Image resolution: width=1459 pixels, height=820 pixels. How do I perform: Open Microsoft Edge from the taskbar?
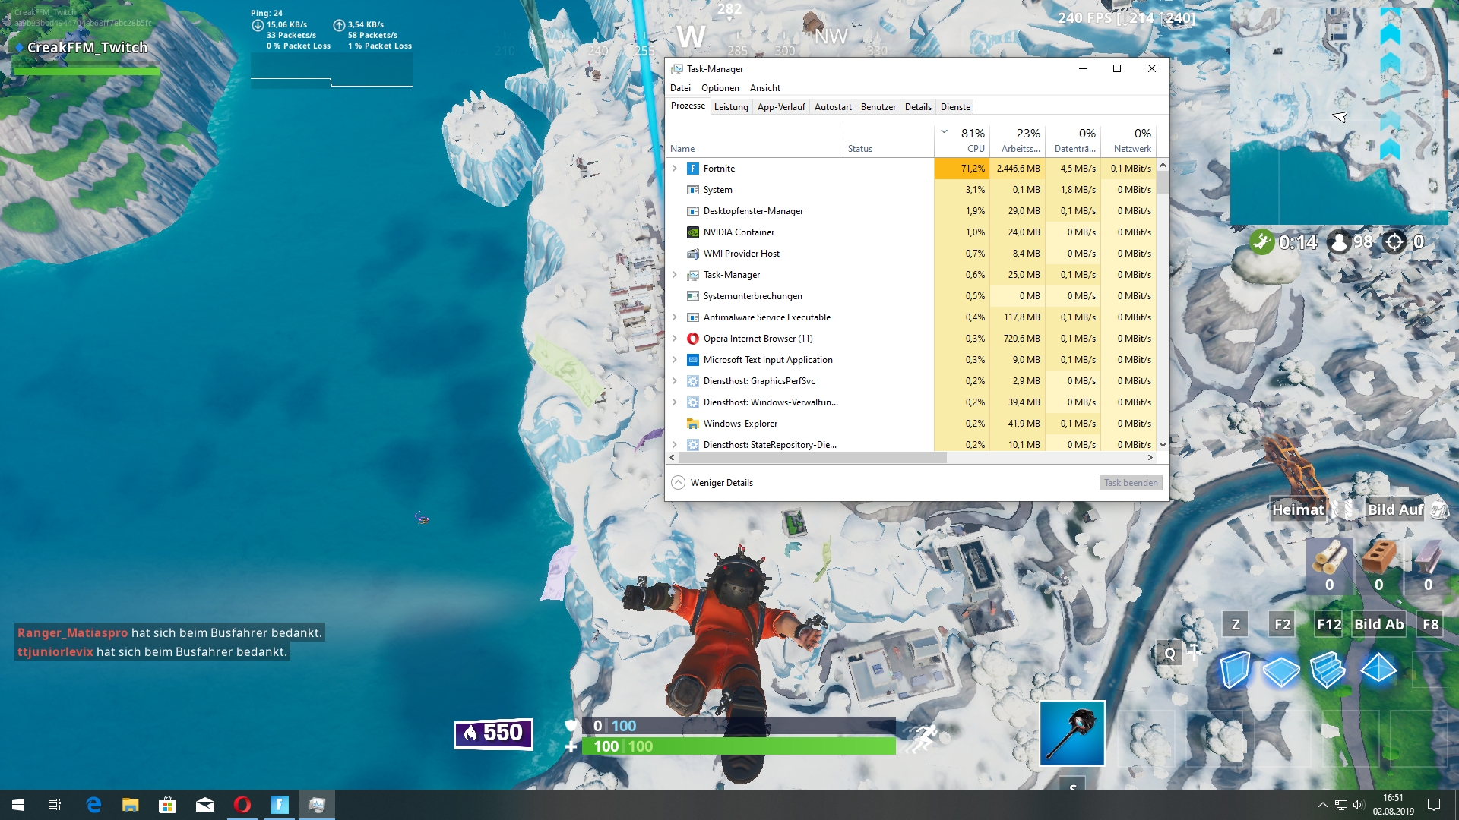pos(93,805)
